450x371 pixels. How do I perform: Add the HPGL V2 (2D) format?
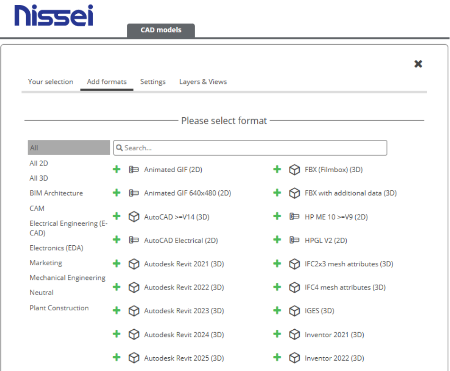[x=277, y=240]
